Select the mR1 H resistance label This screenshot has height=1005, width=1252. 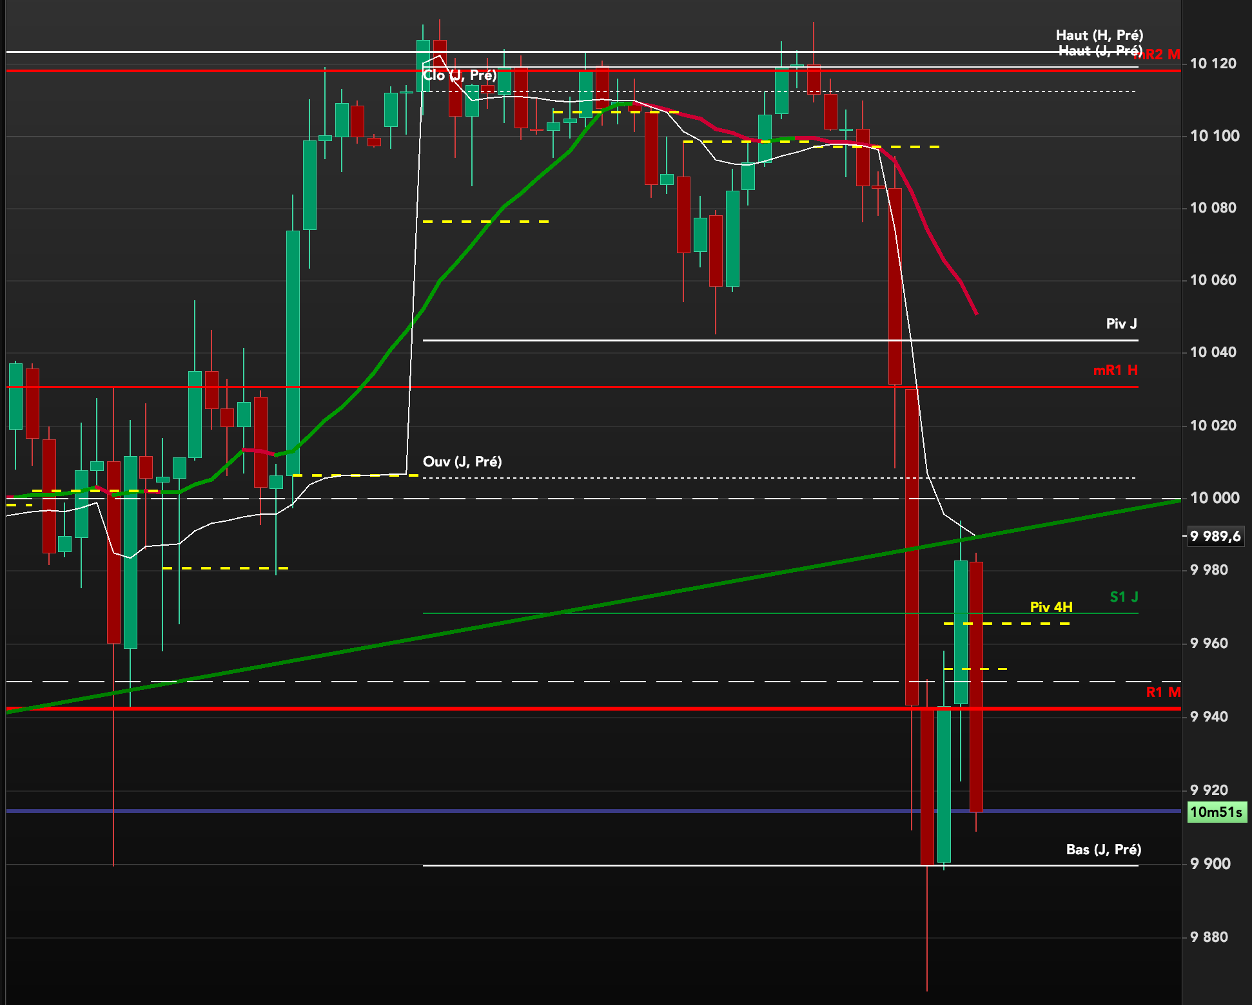coord(1115,370)
